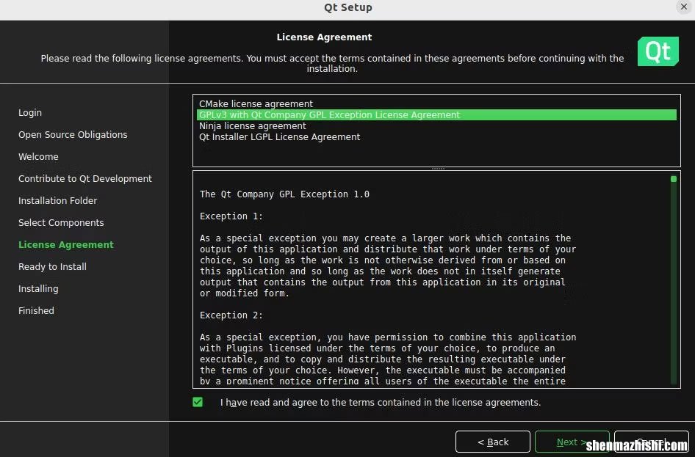Open the Open Source Obligations step
695x457 pixels.
pos(73,134)
